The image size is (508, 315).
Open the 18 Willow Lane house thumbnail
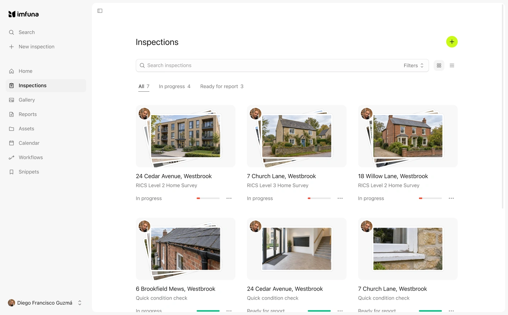pyautogui.click(x=408, y=136)
